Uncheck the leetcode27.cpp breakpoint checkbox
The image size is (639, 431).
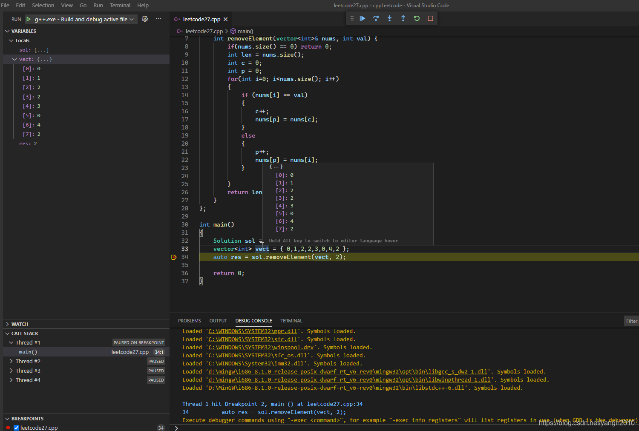coord(16,428)
